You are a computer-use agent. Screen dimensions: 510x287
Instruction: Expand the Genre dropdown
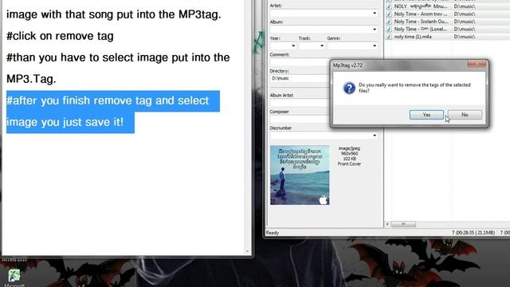tap(375, 46)
